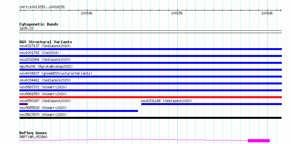Click nsv5887372 (Almarri2020) label
Image resolution: width=291 pixels, height=144 pixels.
coord(43,87)
